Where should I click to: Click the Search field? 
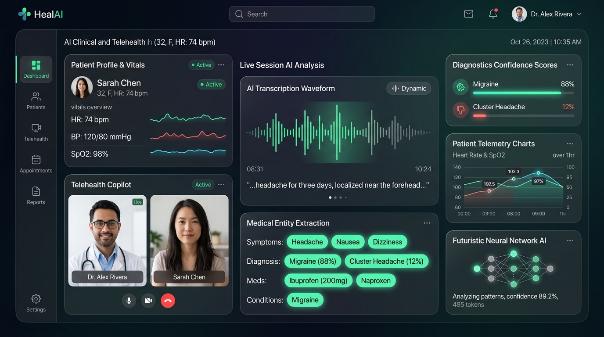(302, 14)
